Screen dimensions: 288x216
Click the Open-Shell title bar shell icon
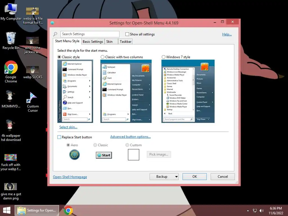click(52, 23)
